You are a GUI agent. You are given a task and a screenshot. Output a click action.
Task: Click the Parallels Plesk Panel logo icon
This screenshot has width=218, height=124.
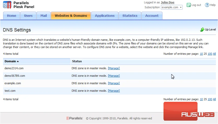click(x=7, y=5)
